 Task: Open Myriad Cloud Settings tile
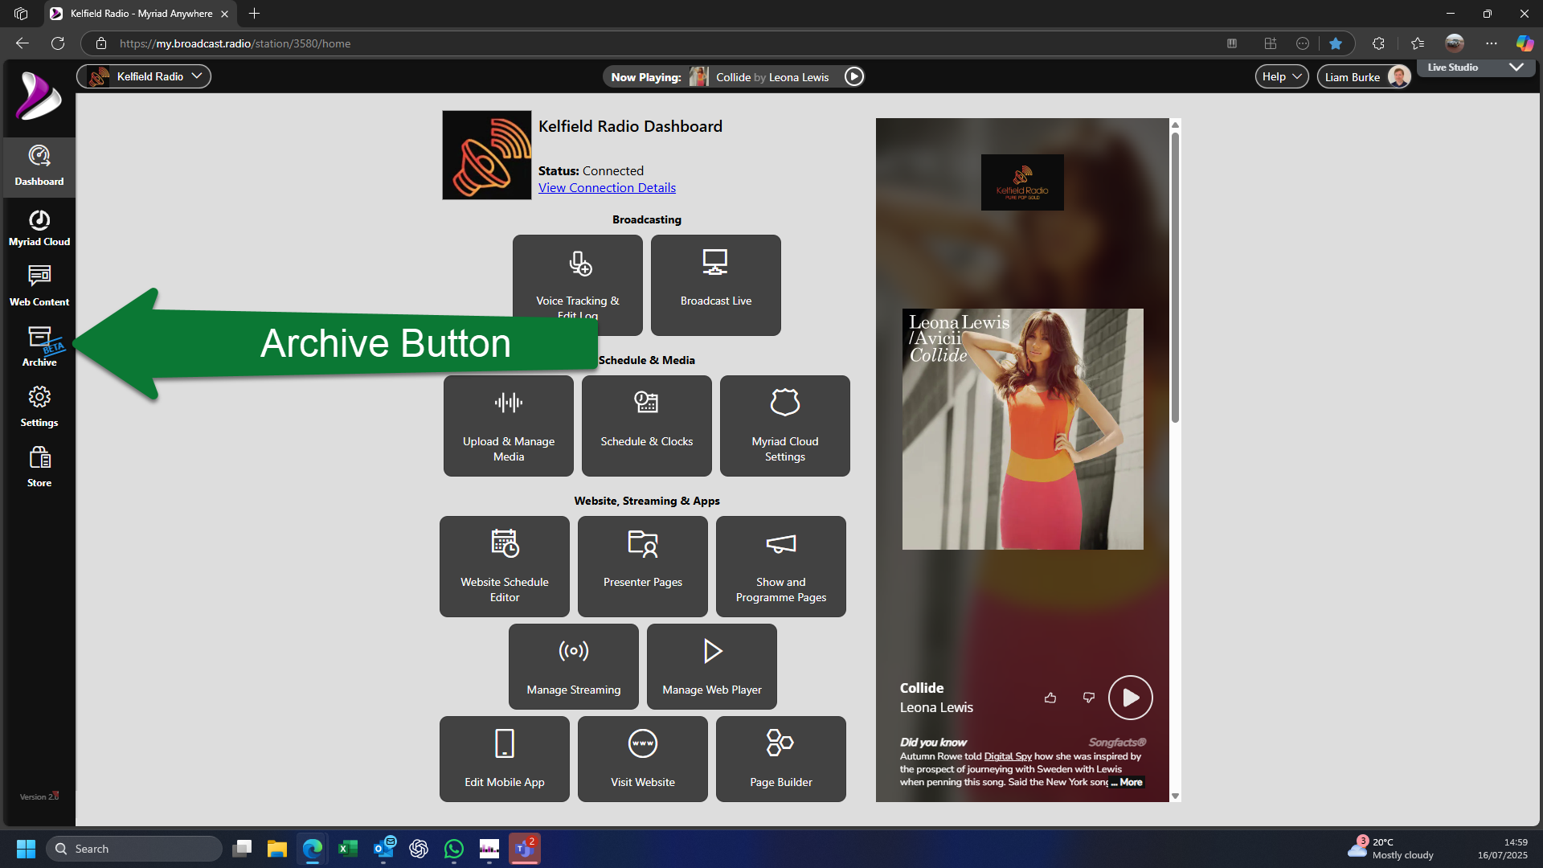coord(784,426)
